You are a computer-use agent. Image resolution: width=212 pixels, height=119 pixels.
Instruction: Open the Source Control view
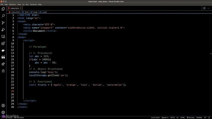click(x=3, y=23)
